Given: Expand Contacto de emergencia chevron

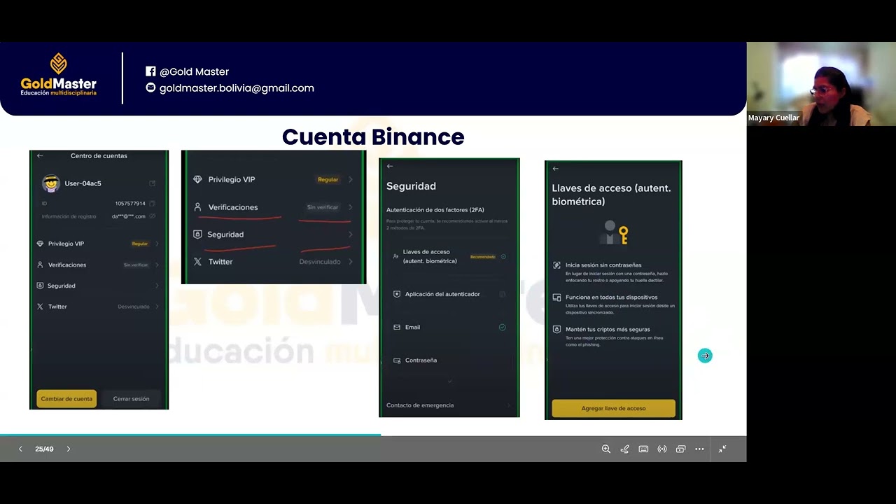Looking at the screenshot, I should tap(509, 405).
